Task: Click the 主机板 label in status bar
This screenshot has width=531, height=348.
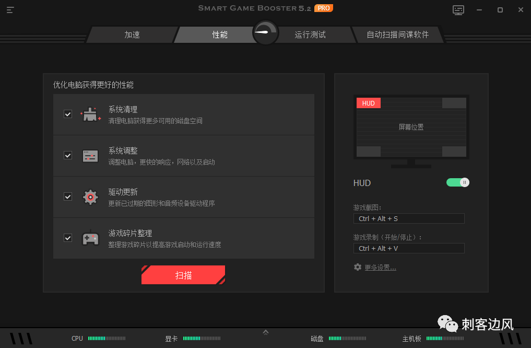Action: point(412,339)
